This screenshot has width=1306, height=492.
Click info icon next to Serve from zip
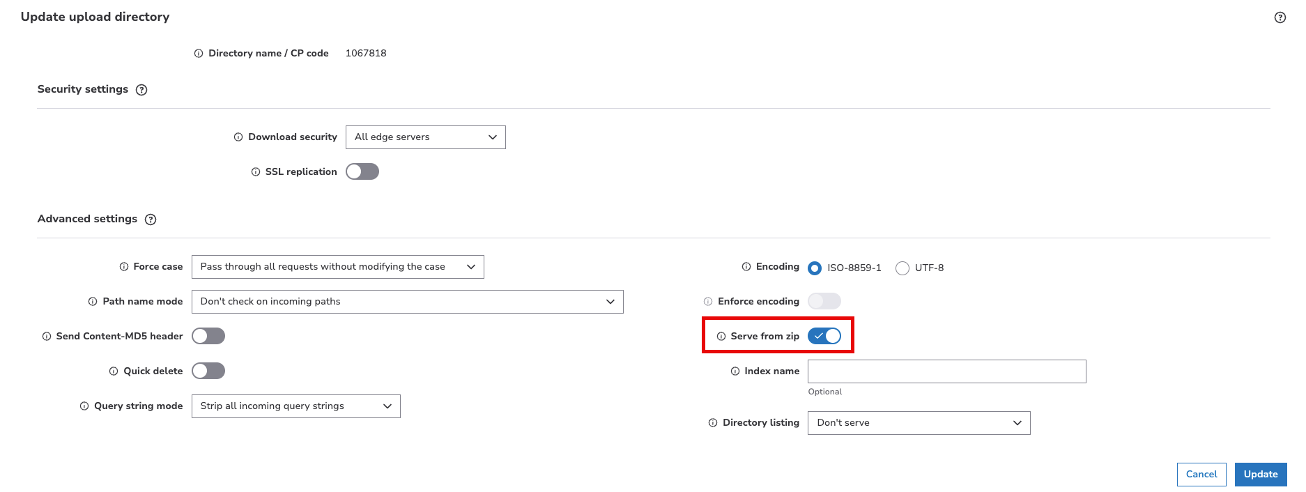(x=721, y=337)
